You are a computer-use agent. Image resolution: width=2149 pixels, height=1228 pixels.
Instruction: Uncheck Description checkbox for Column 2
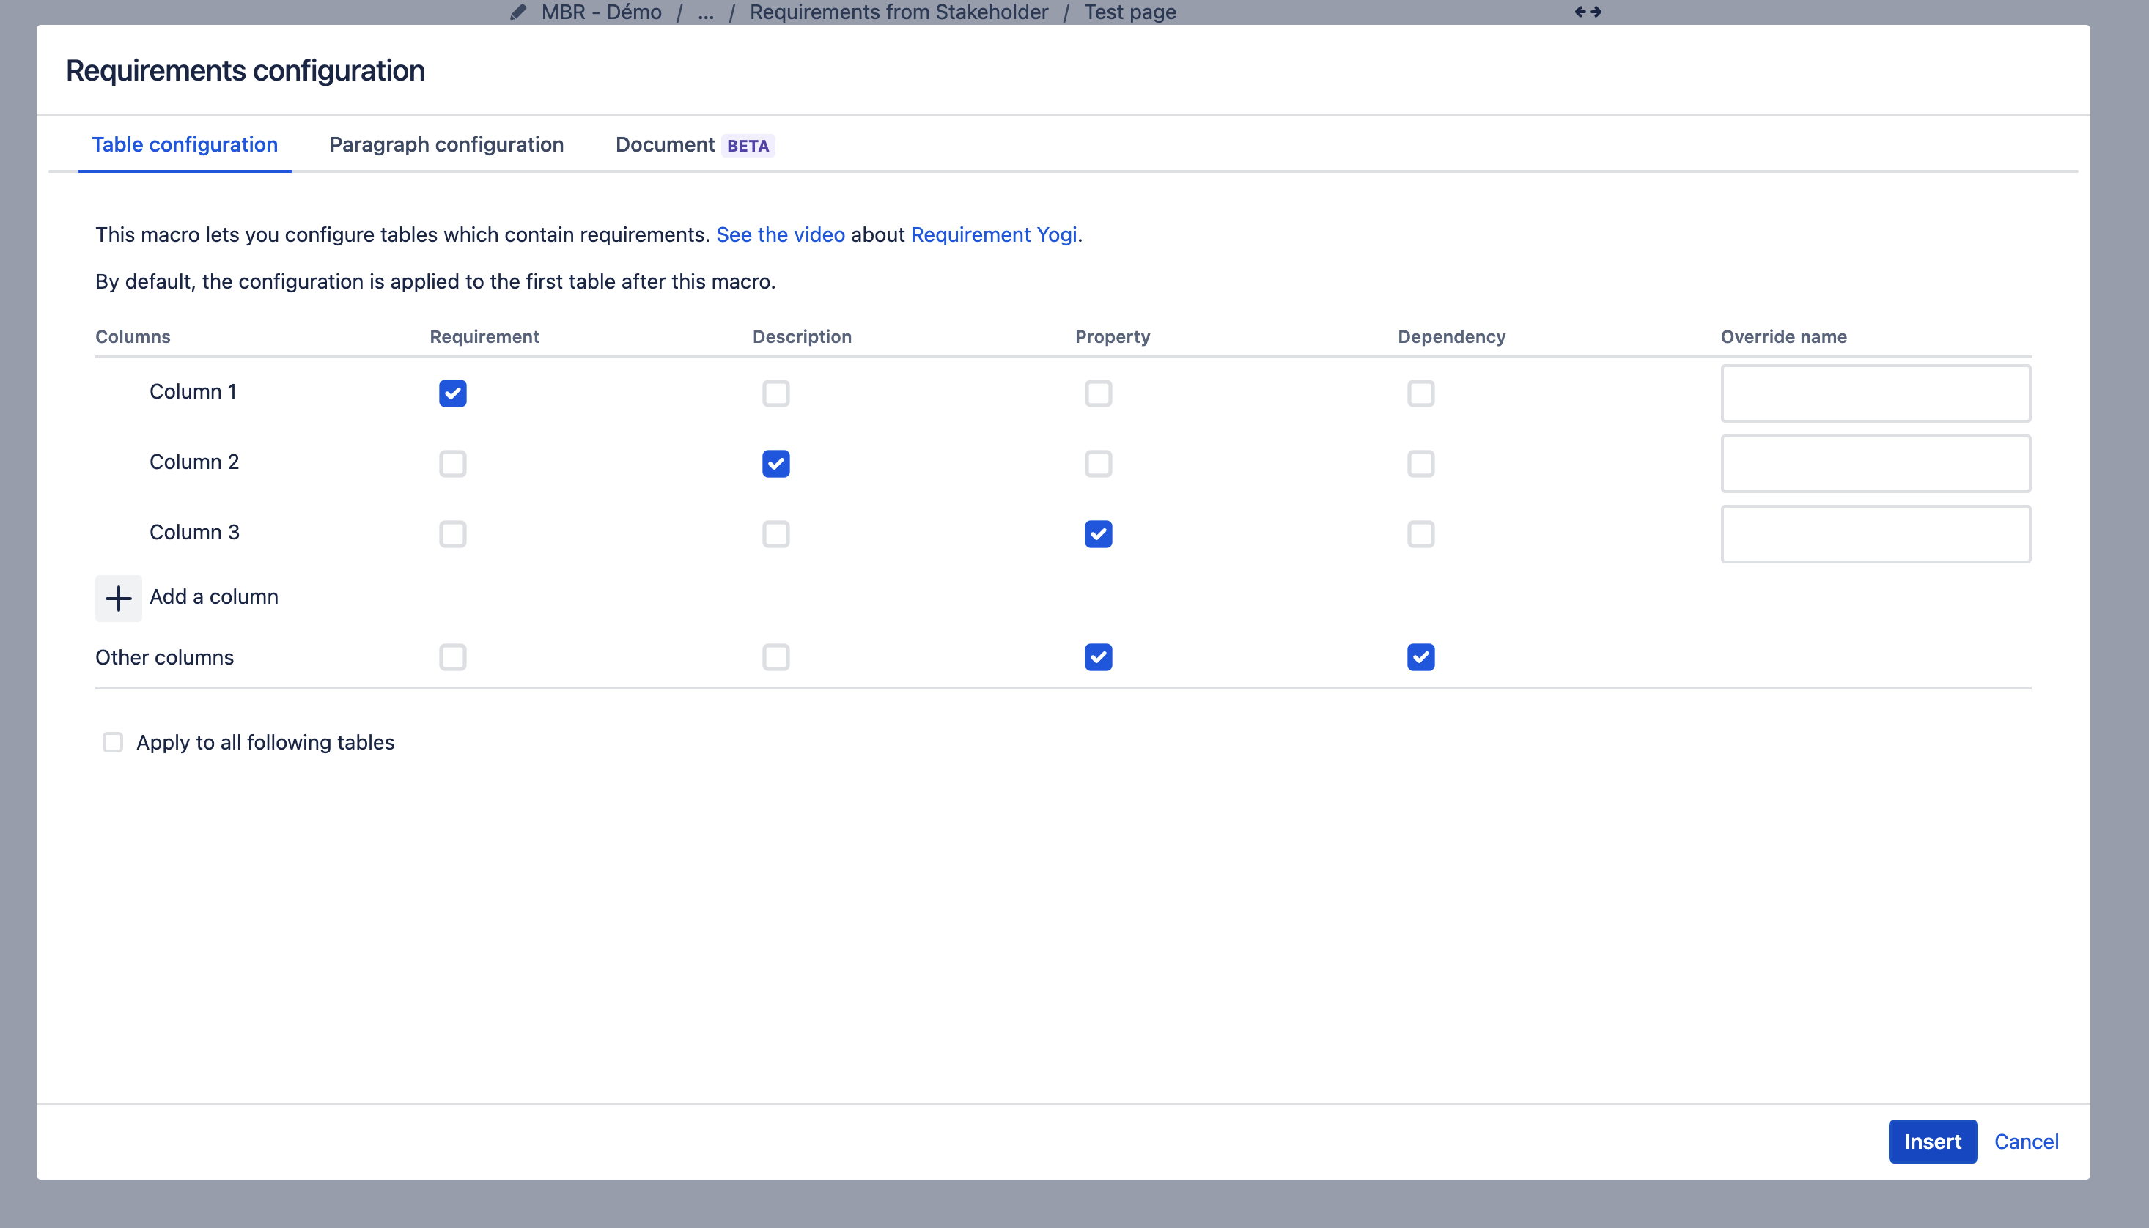775,464
